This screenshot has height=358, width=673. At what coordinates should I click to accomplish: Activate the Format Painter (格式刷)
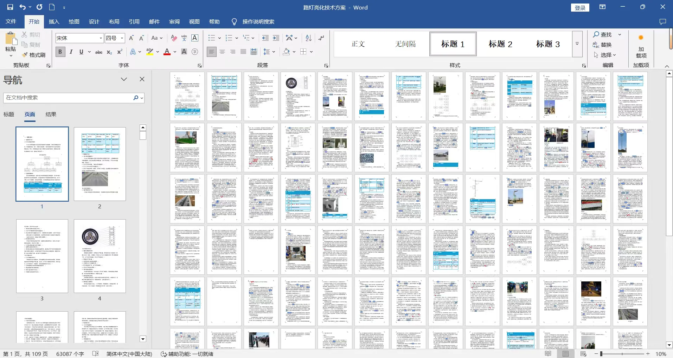click(x=34, y=55)
